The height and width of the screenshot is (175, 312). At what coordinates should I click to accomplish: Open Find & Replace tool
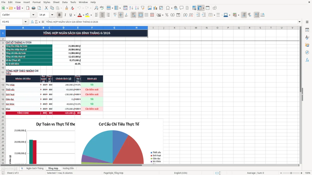pos(96,8)
